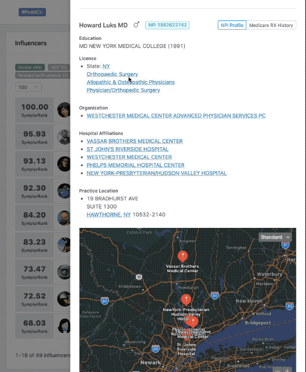Click avatar of influencer ranked 68.03
Viewport: 306px width, 372px height.
[x=64, y=326]
